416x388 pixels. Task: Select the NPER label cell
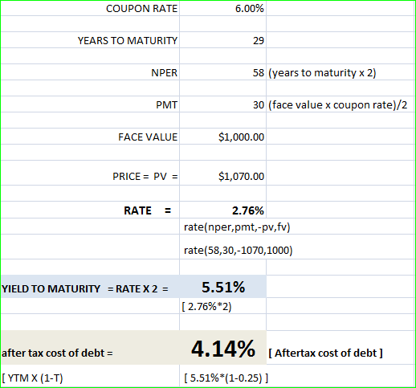[x=164, y=73]
